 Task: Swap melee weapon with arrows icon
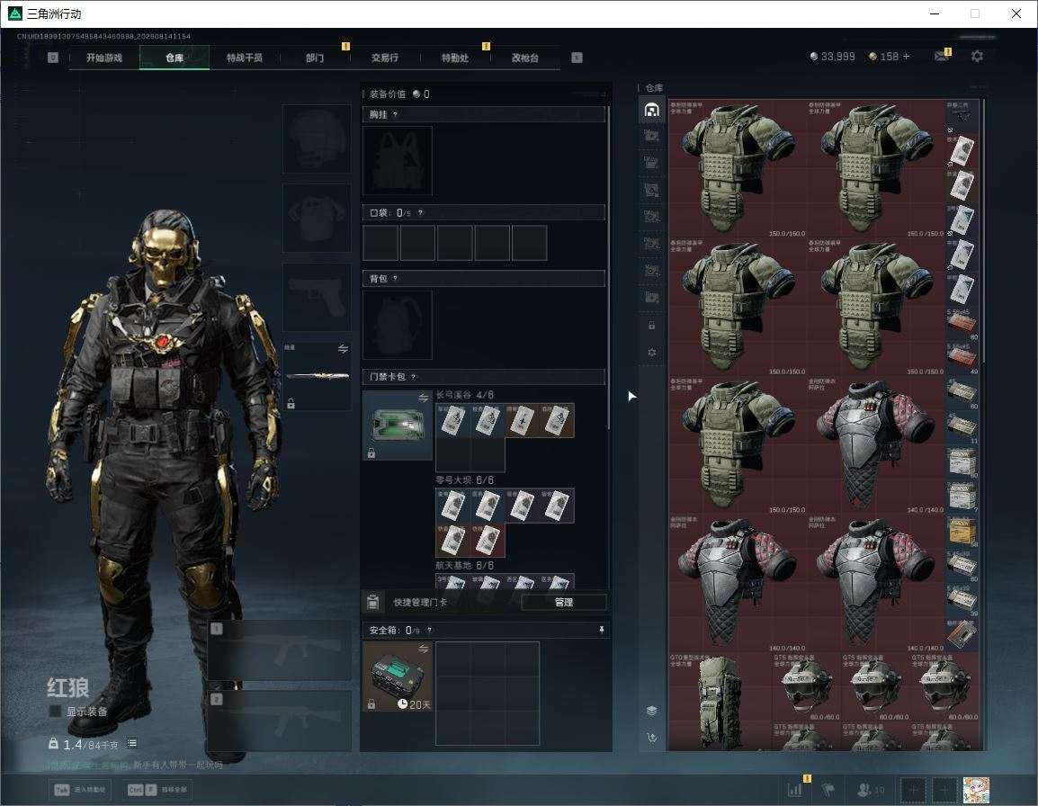(x=343, y=349)
